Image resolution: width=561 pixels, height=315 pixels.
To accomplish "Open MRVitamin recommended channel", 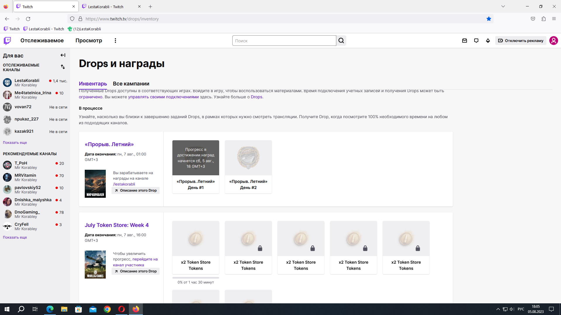I will coord(35,177).
